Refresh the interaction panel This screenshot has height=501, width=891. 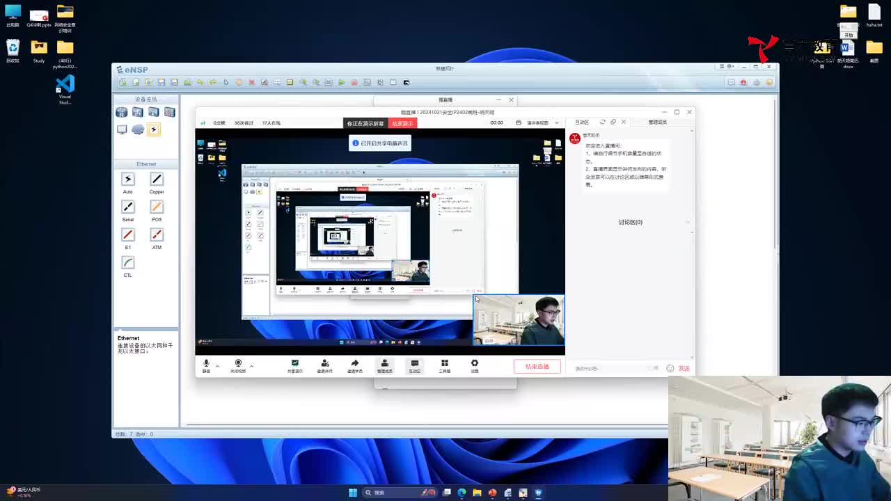[603, 122]
